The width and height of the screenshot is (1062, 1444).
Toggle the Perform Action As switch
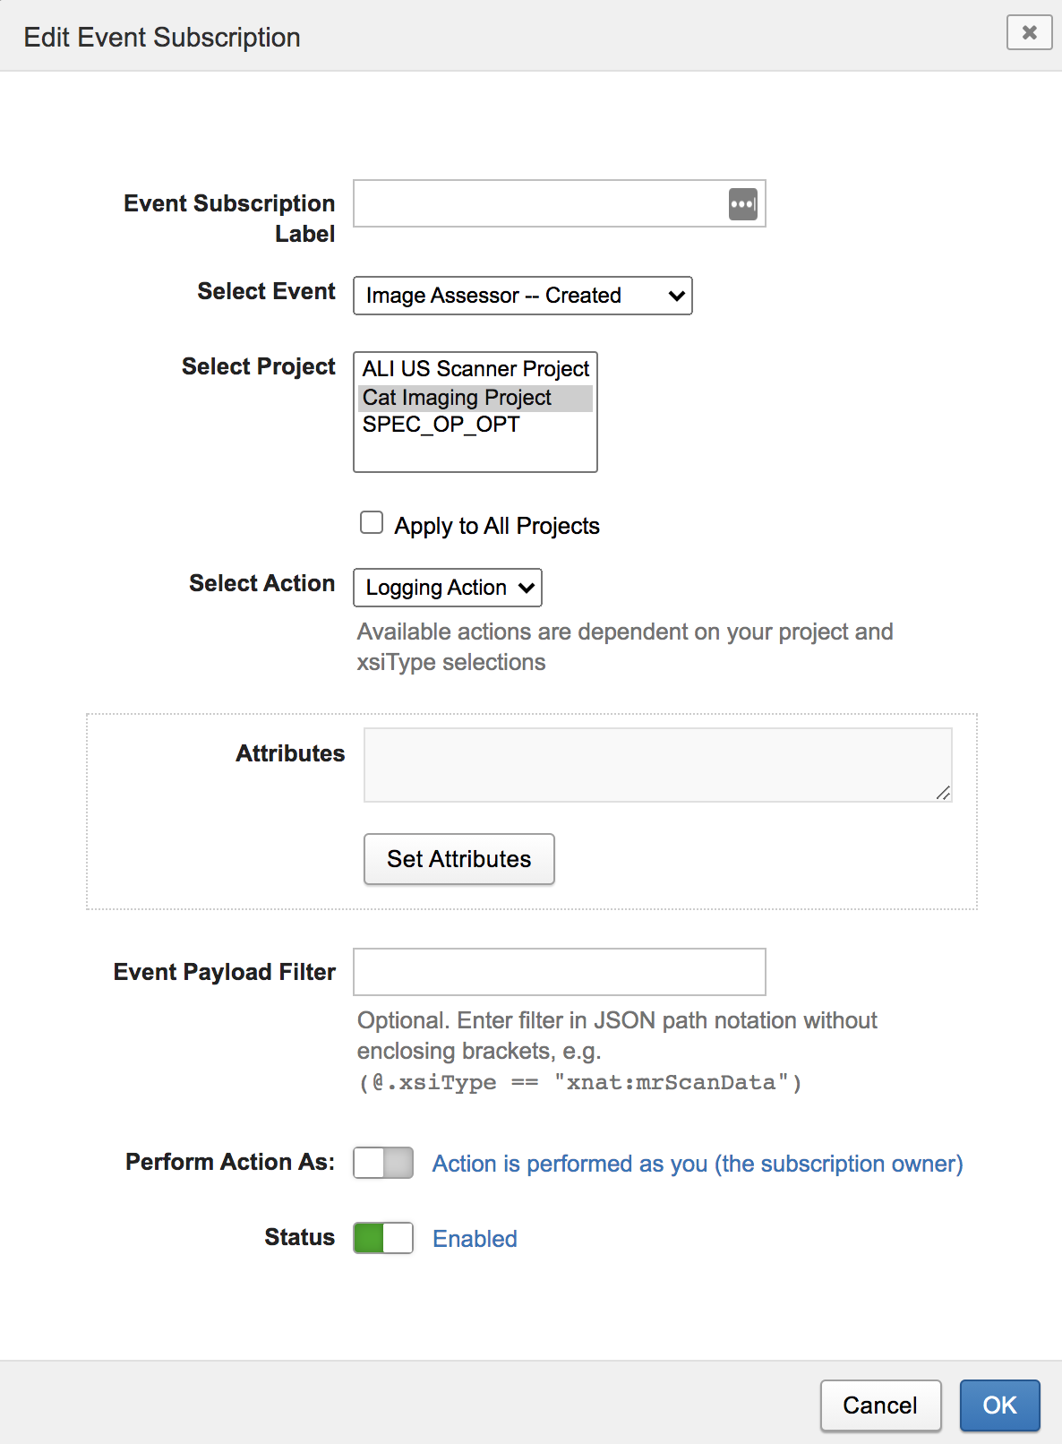[383, 1163]
